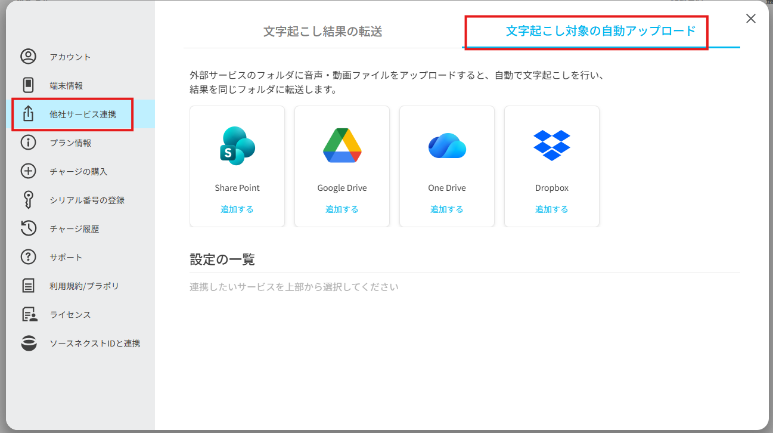Click the Sourcenext ID link icon
Screen dimensions: 773x433
click(x=28, y=344)
